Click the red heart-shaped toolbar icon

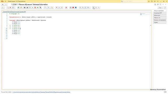(57, 8)
